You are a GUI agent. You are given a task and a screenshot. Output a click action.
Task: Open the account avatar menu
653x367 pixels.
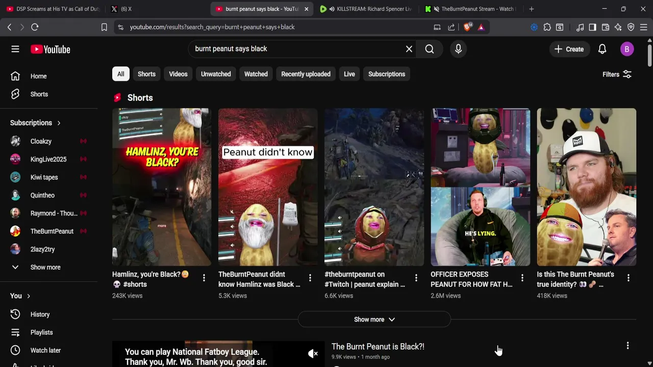click(627, 49)
